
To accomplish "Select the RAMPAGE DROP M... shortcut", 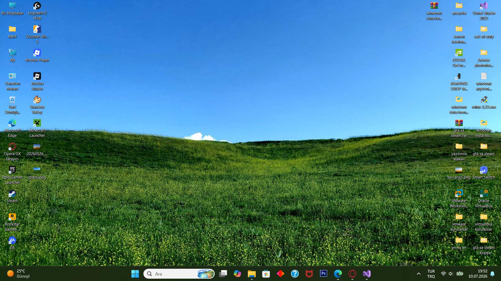I will click(x=459, y=82).
